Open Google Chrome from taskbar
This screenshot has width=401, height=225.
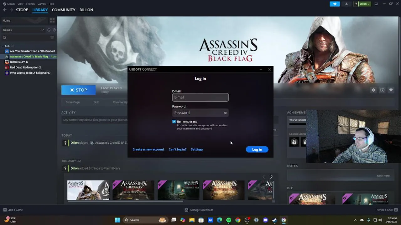238,220
